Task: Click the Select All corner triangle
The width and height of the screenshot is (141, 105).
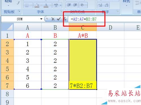Action: tap(7, 27)
